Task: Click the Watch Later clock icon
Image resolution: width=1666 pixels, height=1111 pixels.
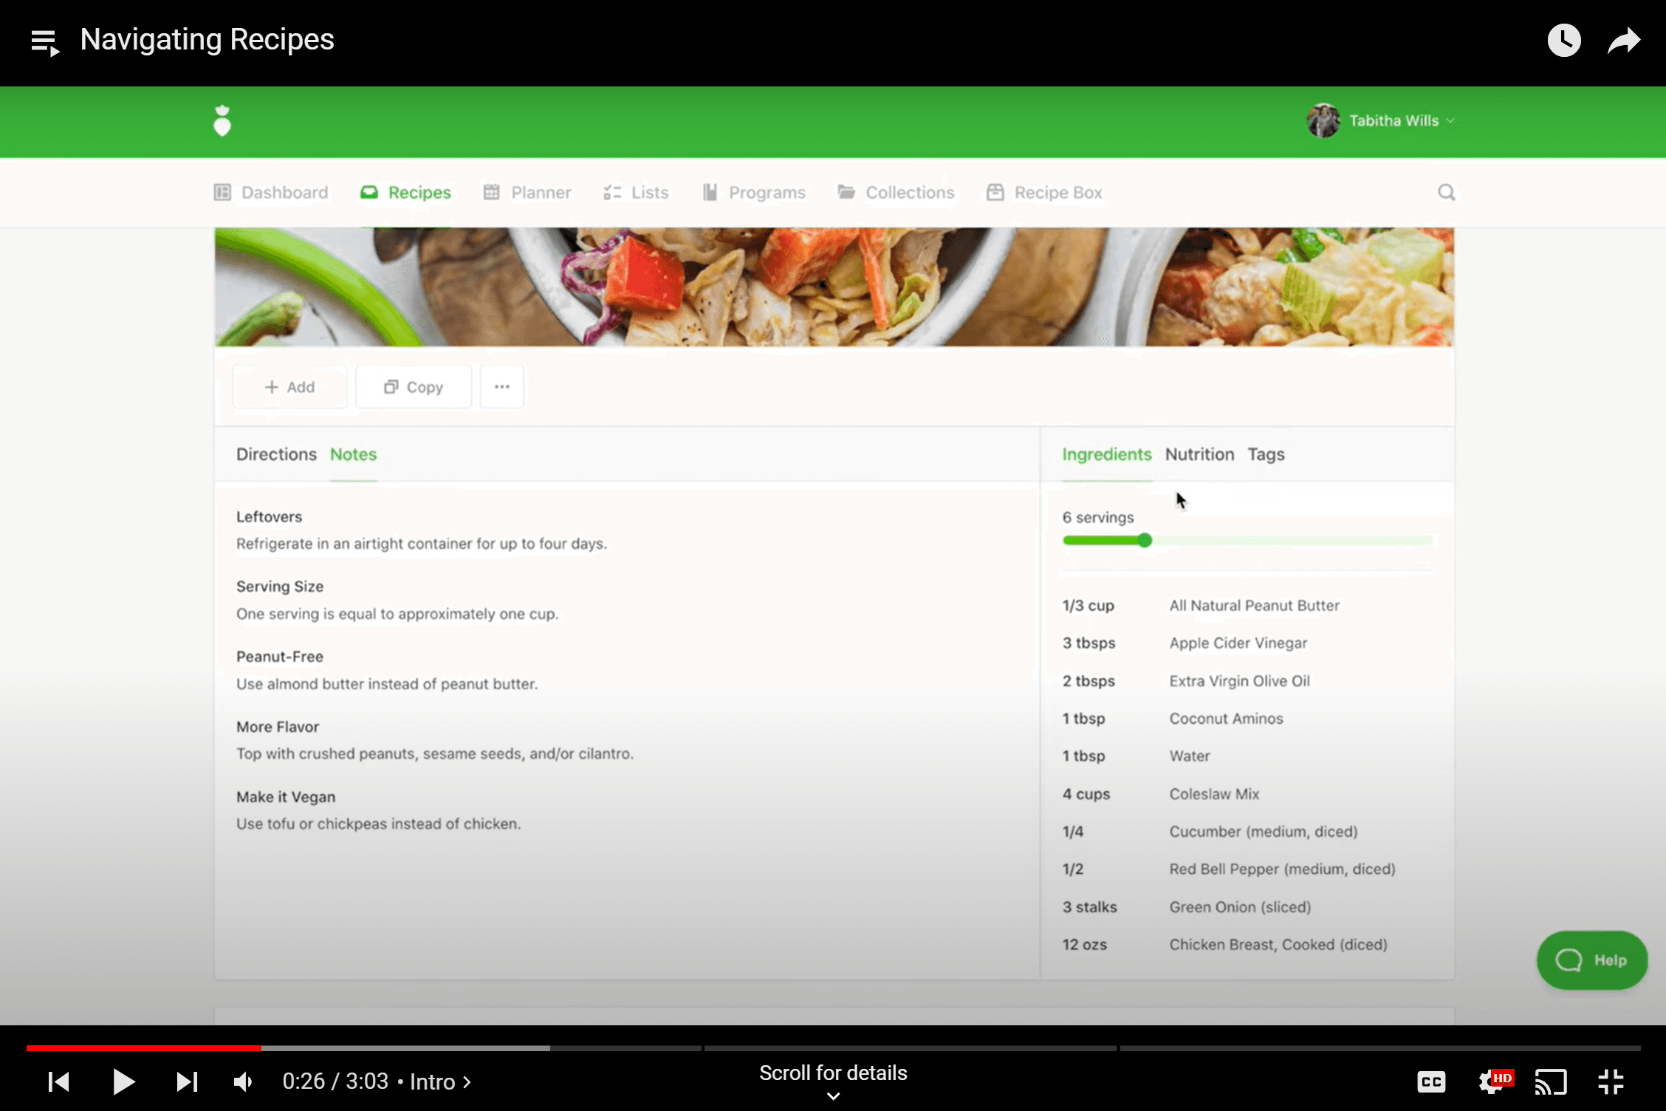Action: 1563,40
